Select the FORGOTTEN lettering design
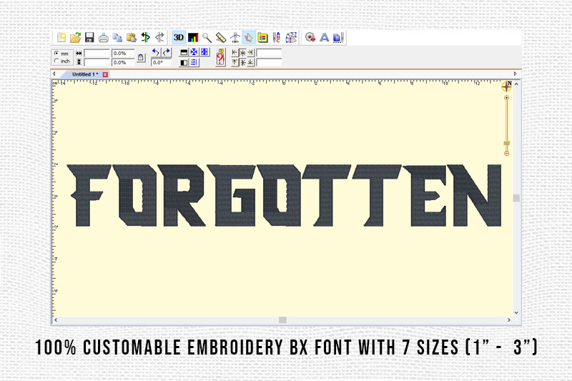Screen dimensions: 572x381 coord(285,195)
